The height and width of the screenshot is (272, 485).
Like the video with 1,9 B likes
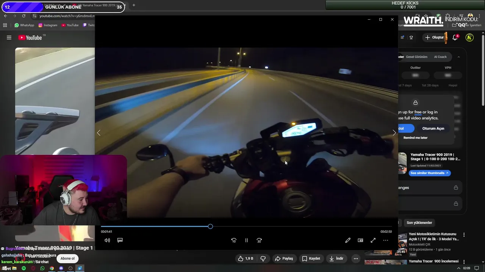pyautogui.click(x=245, y=258)
